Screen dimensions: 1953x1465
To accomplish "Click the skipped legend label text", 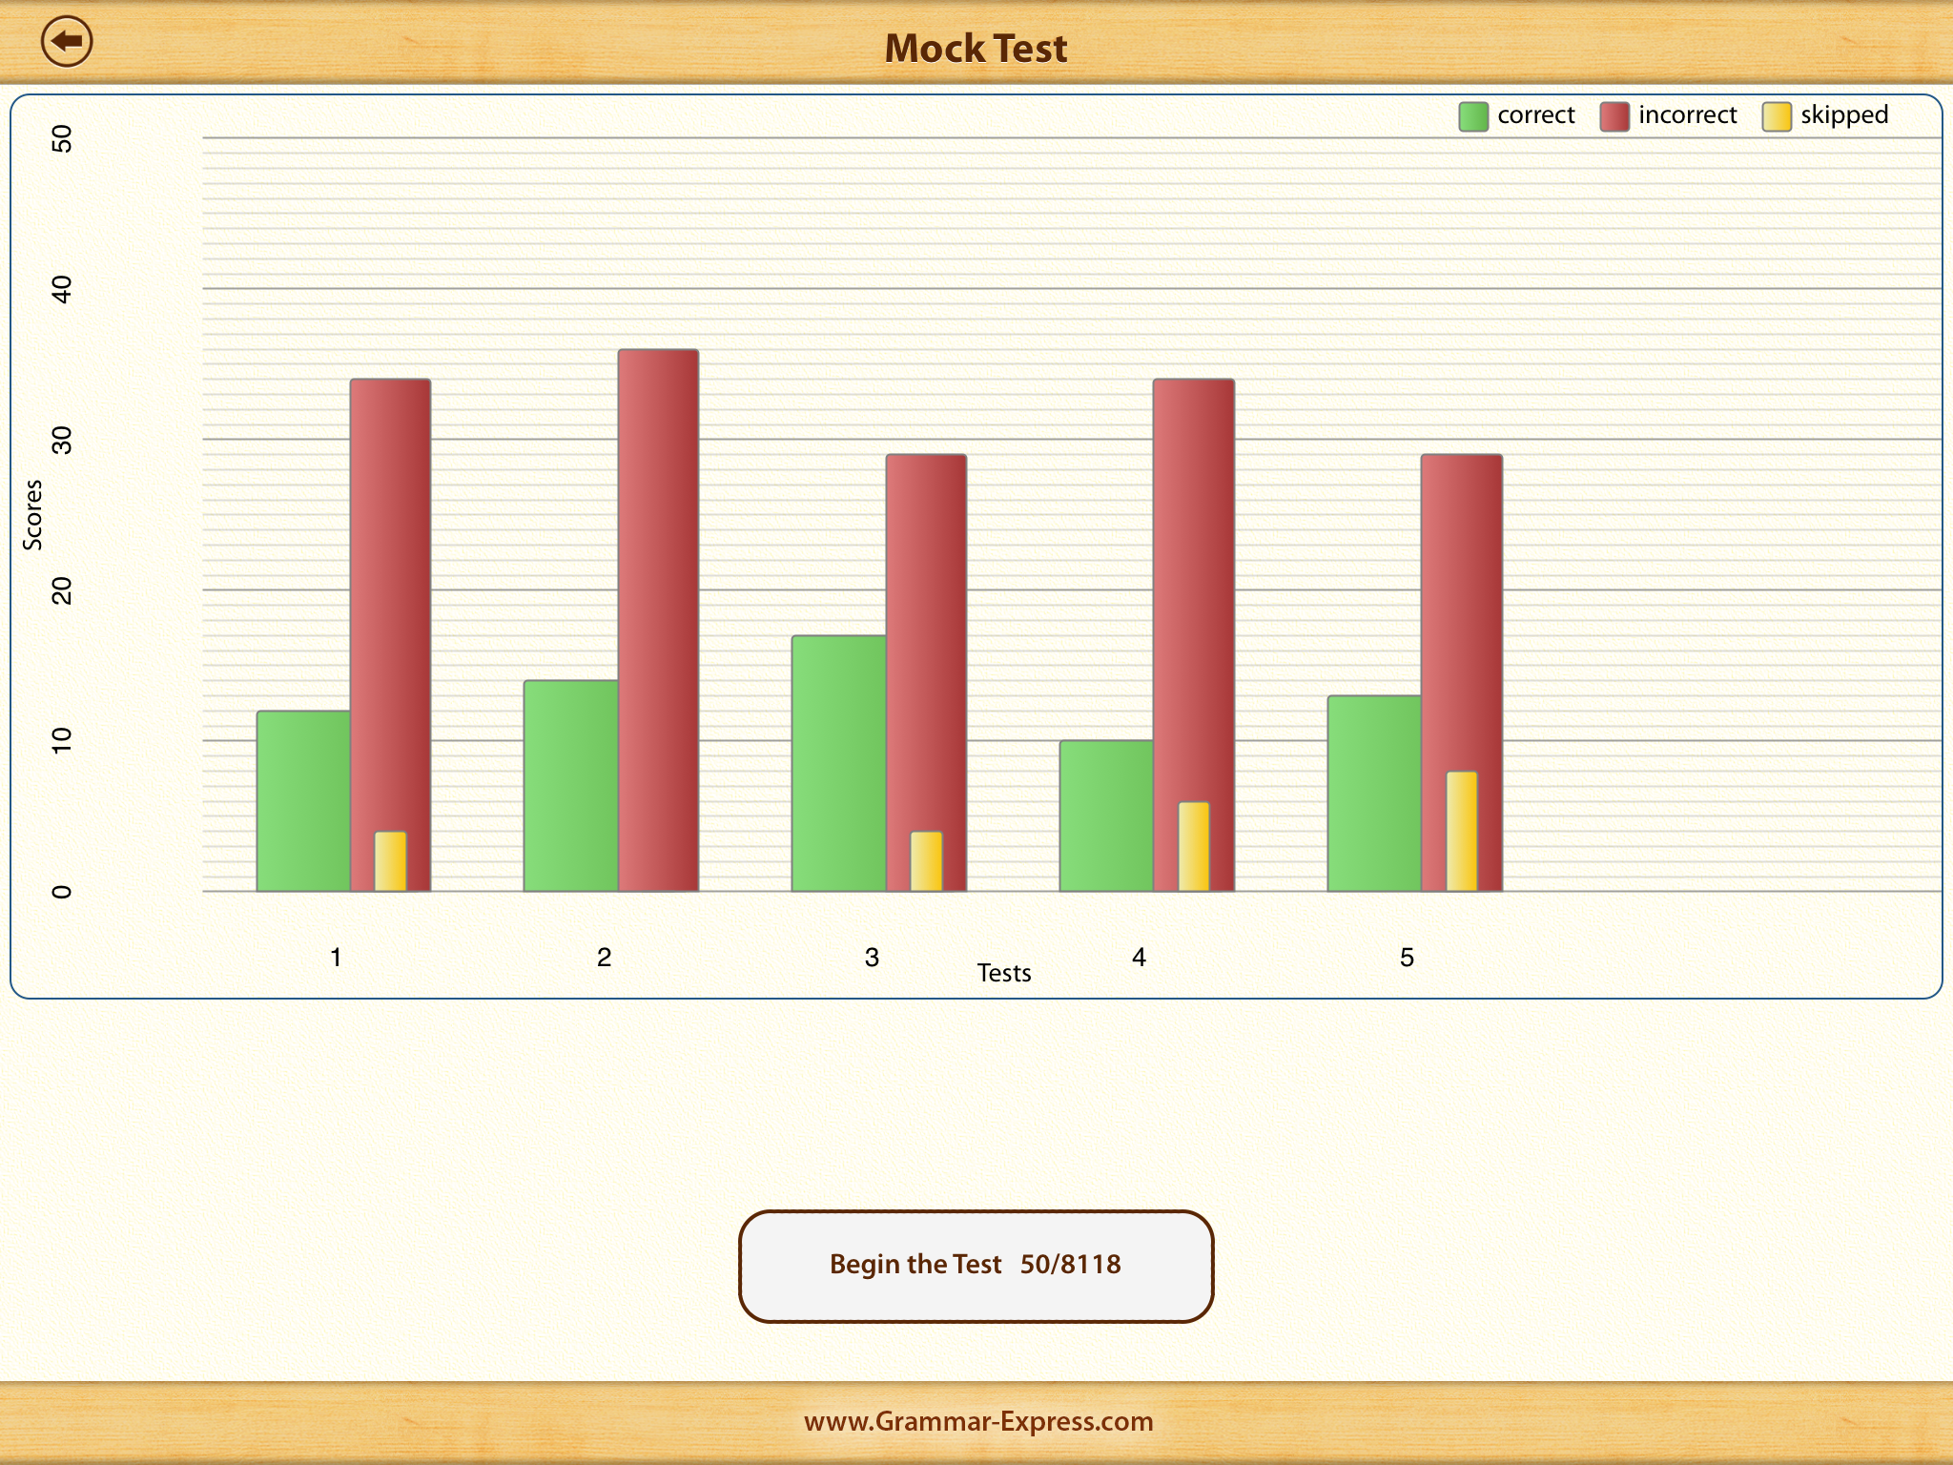I will 1843,115.
